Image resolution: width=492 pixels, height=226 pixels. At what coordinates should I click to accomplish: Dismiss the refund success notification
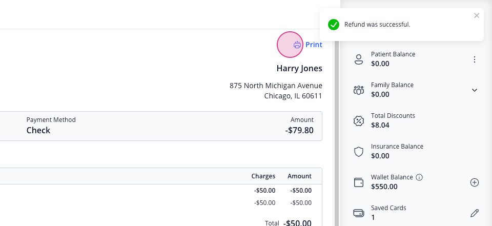point(477,15)
